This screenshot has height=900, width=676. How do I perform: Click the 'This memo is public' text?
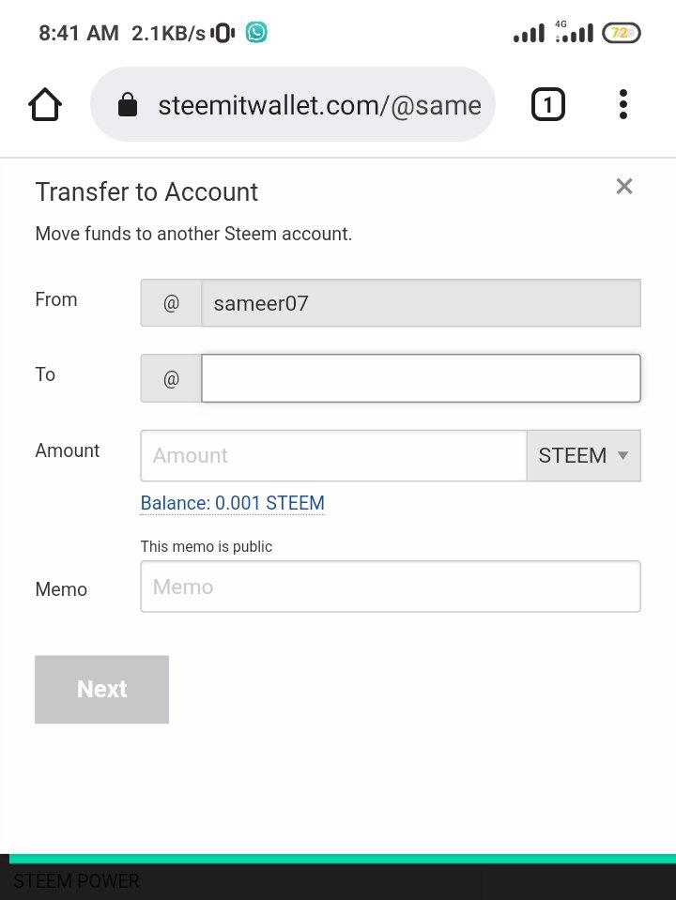coord(207,546)
